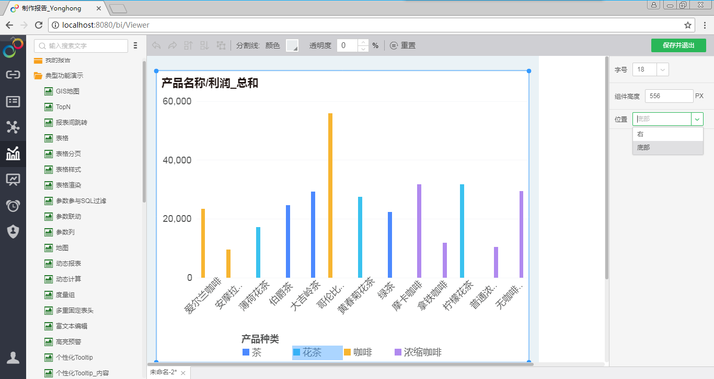Click the shield admin icon in sidebar

click(x=13, y=232)
